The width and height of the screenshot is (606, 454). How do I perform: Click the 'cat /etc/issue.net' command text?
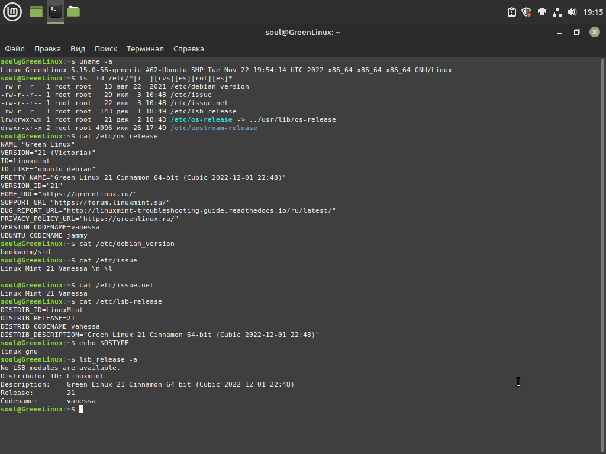117,286
